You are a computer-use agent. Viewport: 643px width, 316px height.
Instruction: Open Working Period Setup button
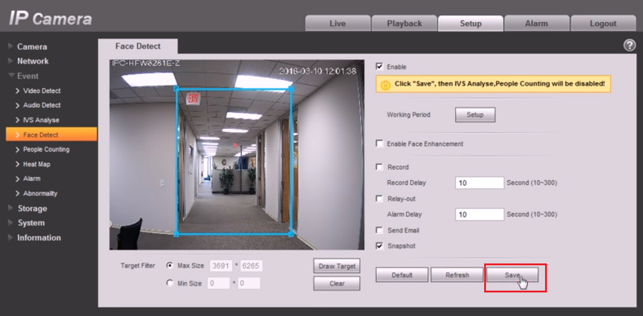(x=475, y=115)
